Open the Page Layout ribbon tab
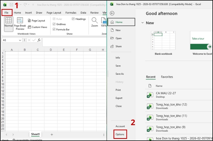The height and width of the screenshot is (141, 213). [x=54, y=13]
